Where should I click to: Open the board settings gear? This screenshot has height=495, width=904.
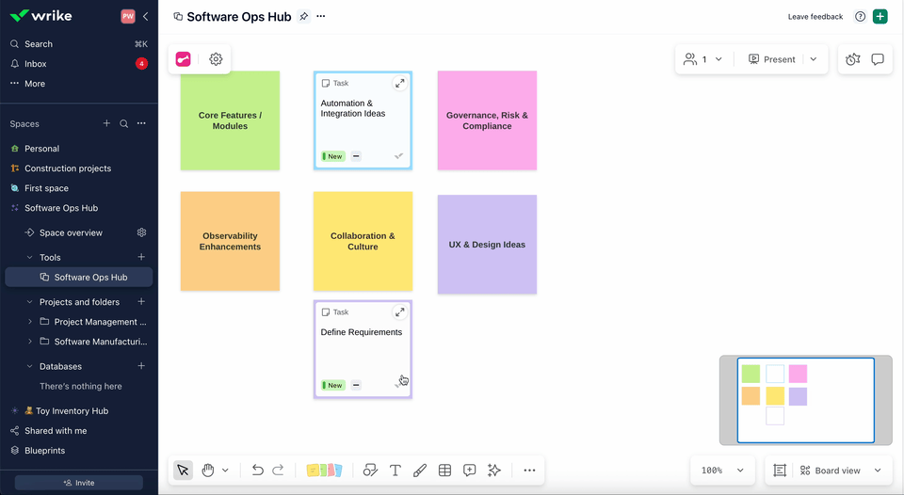(216, 59)
